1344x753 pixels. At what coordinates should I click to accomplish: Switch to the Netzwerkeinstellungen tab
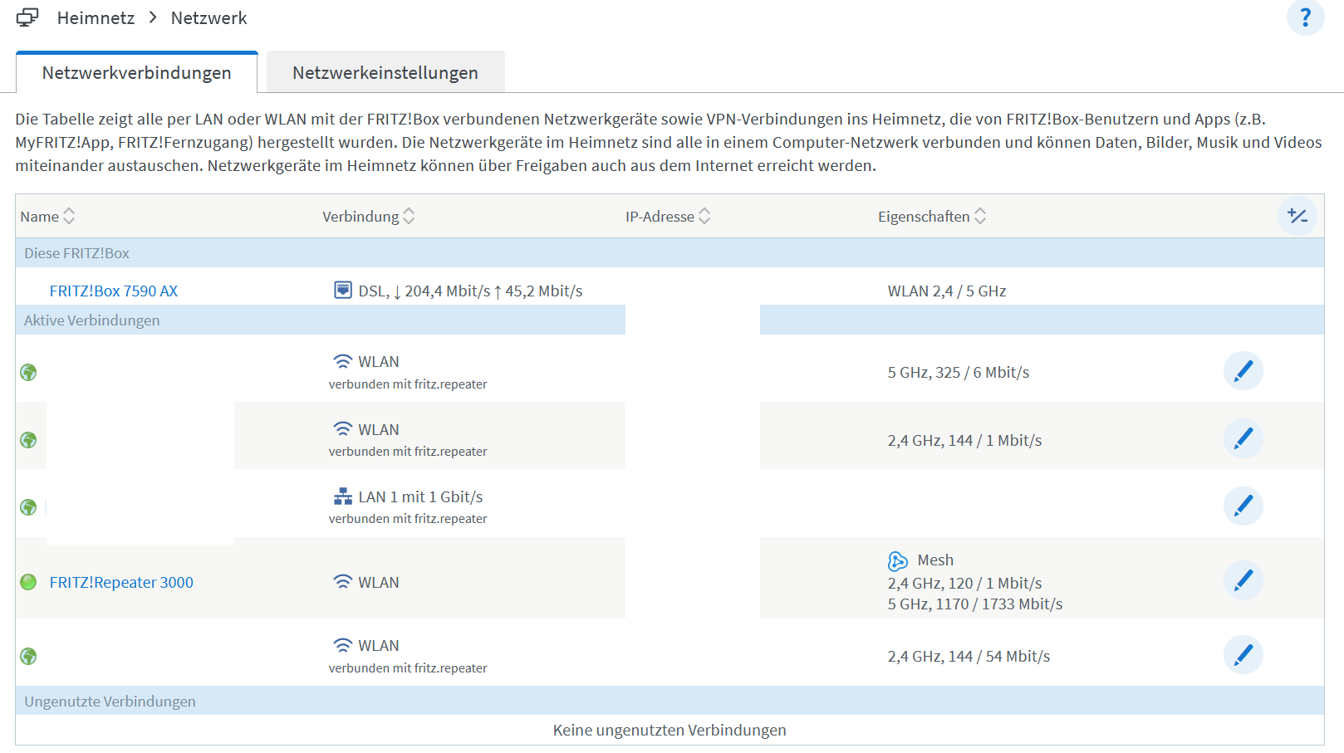[x=385, y=72]
